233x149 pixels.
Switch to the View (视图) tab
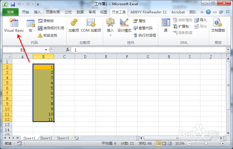point(104,12)
